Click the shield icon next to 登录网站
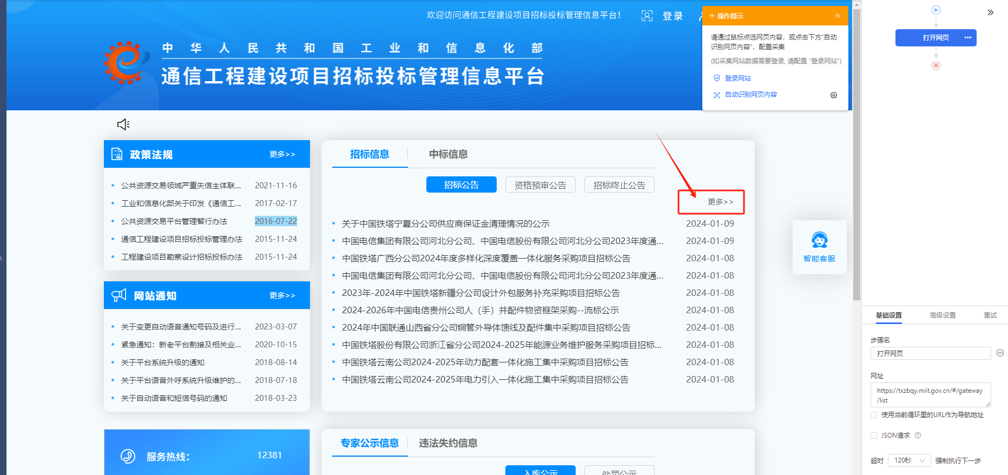The image size is (1008, 475). tap(717, 78)
